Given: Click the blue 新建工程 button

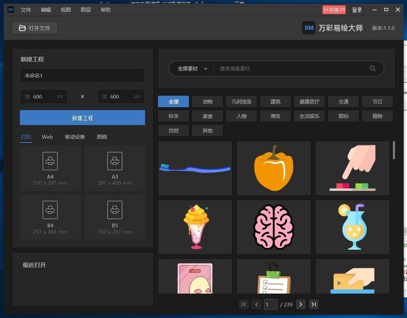Looking at the screenshot, I should point(82,118).
